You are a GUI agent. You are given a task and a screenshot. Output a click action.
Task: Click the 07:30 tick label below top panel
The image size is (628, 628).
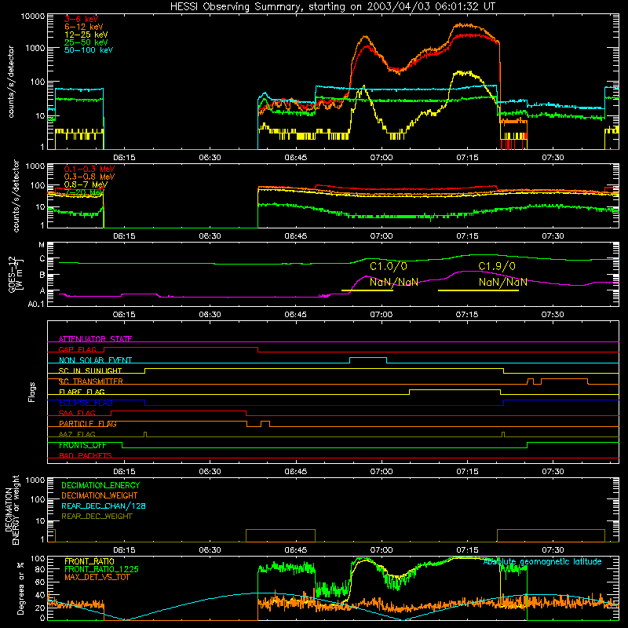(x=553, y=158)
